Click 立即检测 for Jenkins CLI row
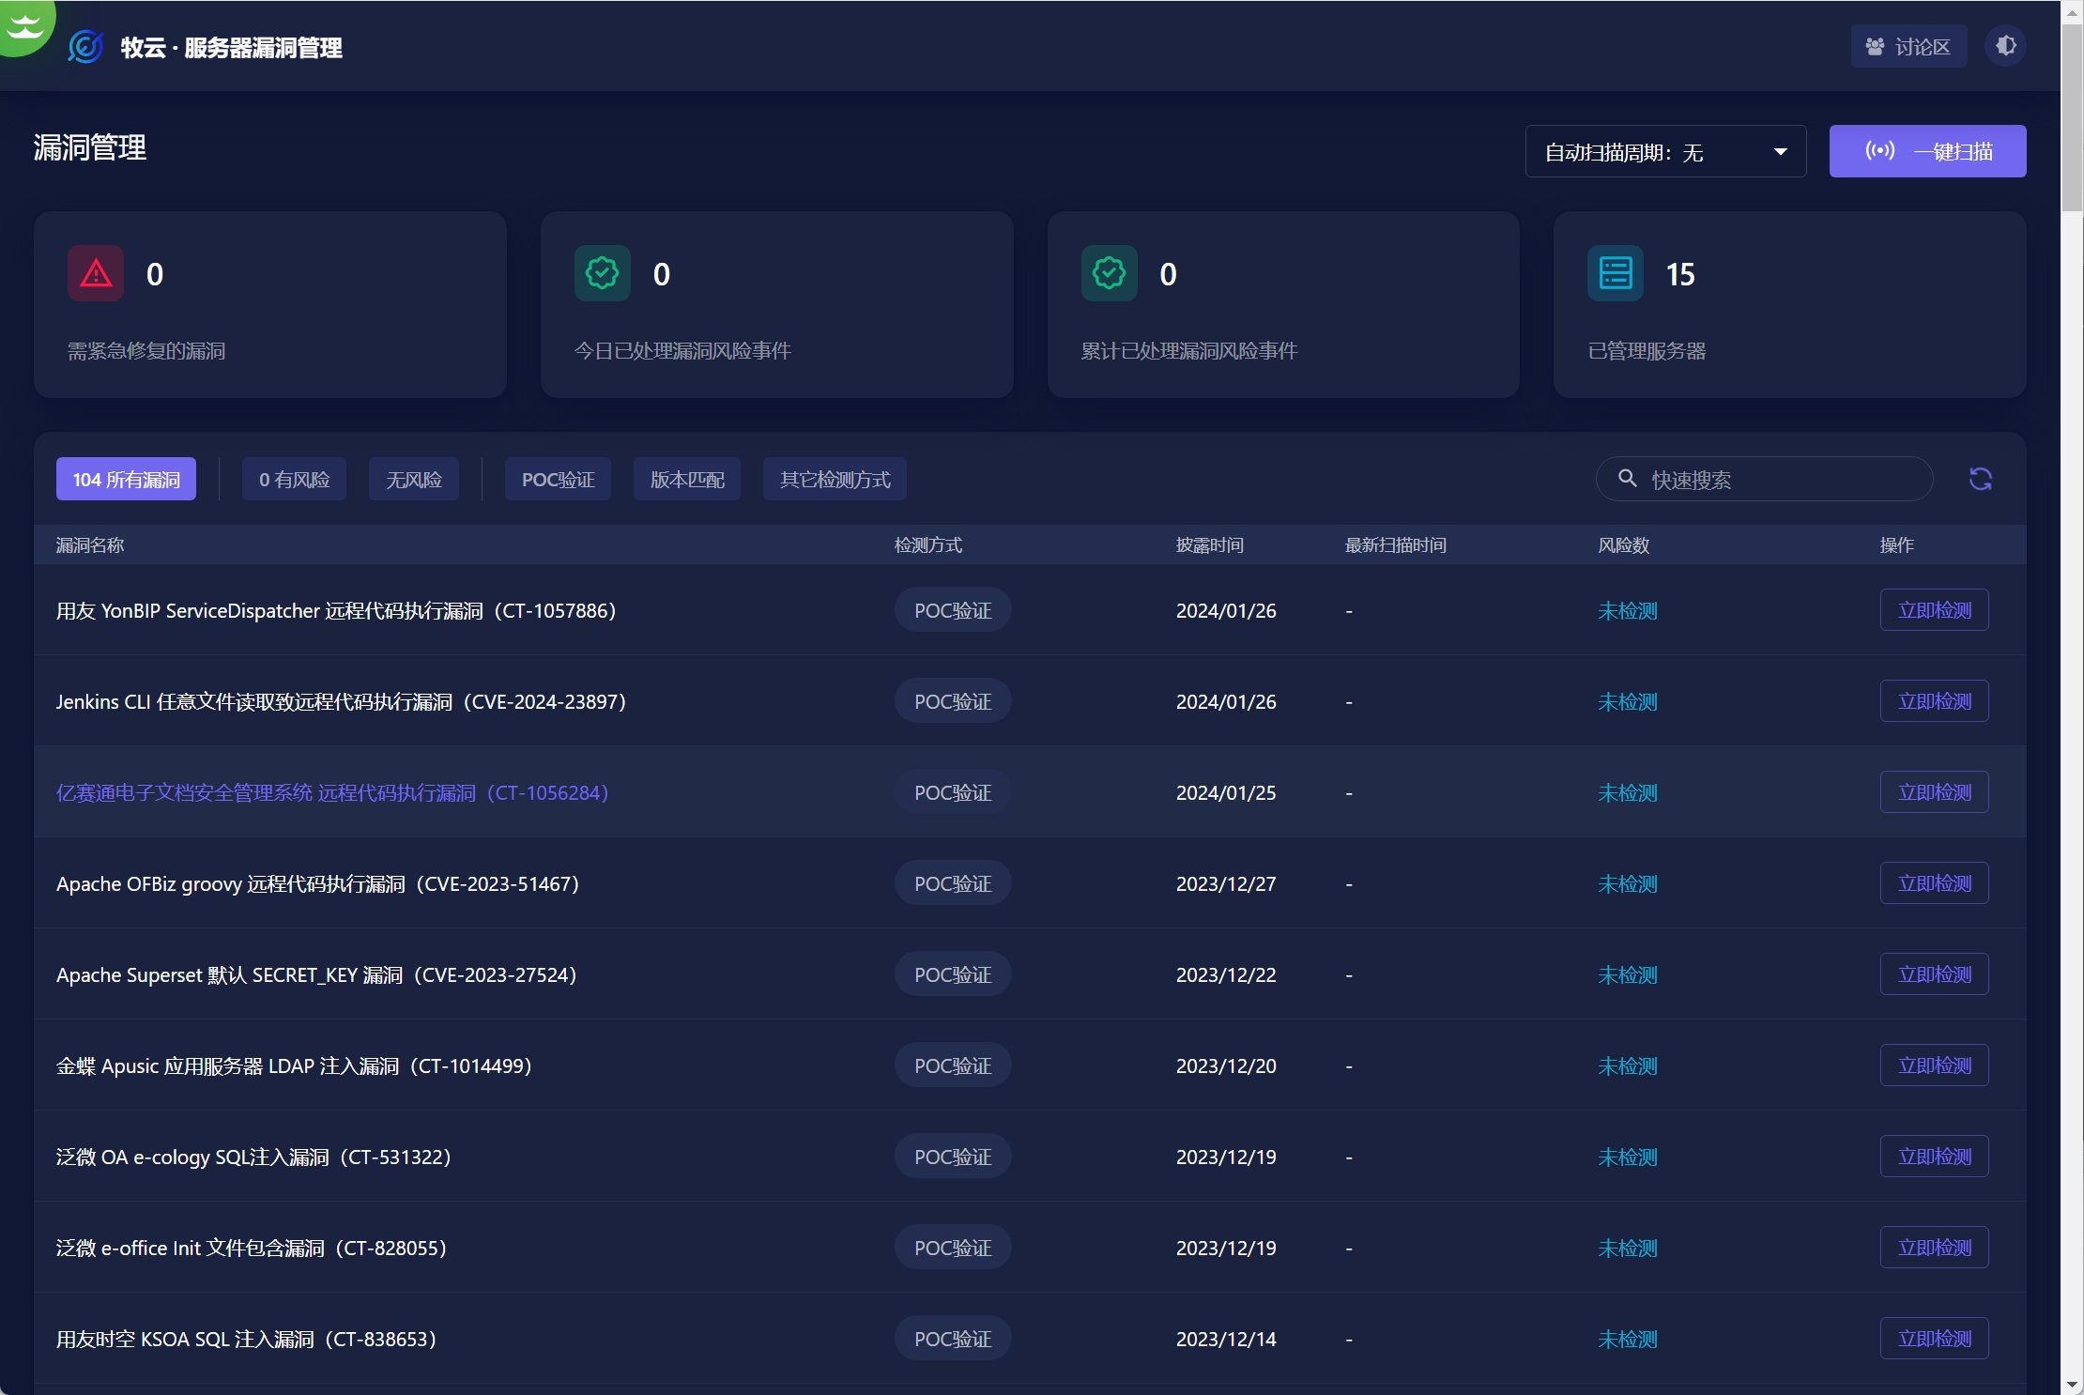Viewport: 2084px width, 1395px height. (1935, 701)
